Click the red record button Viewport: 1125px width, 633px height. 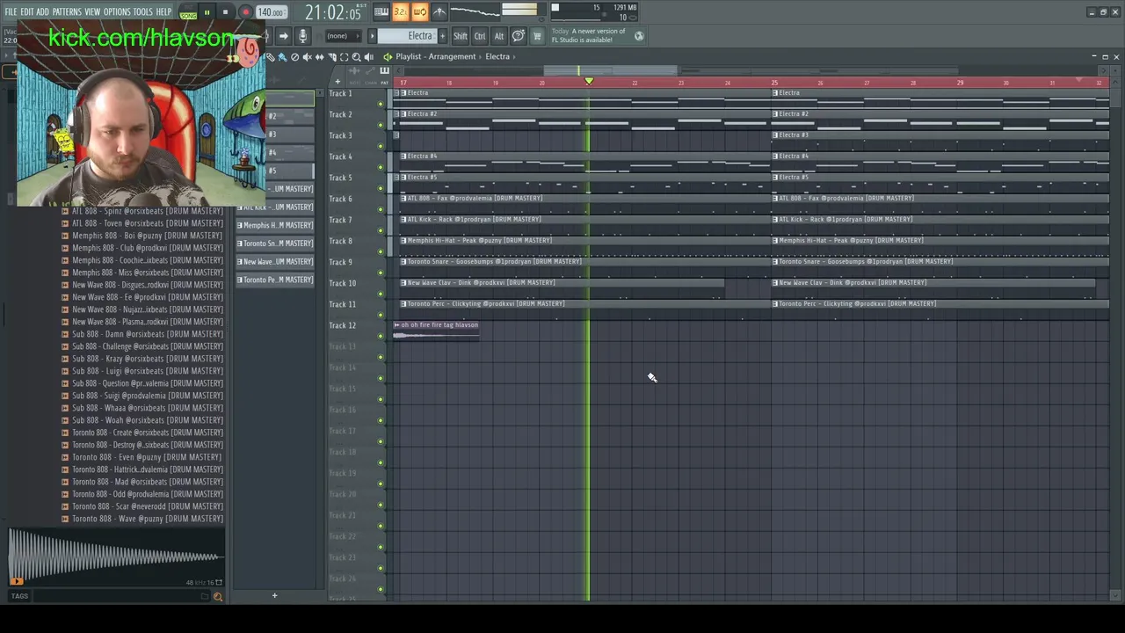(245, 12)
